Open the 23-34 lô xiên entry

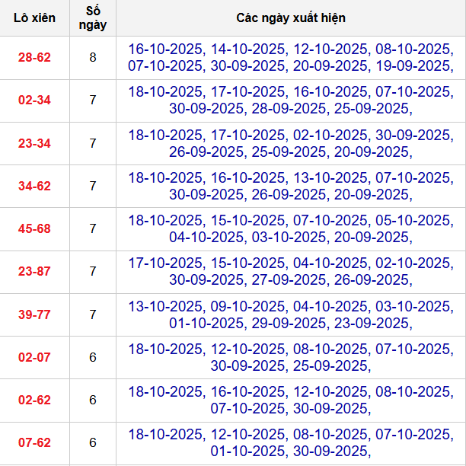click(x=34, y=143)
